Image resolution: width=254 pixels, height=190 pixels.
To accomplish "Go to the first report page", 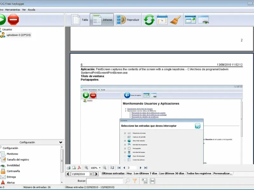I will pyautogui.click(x=119, y=168).
